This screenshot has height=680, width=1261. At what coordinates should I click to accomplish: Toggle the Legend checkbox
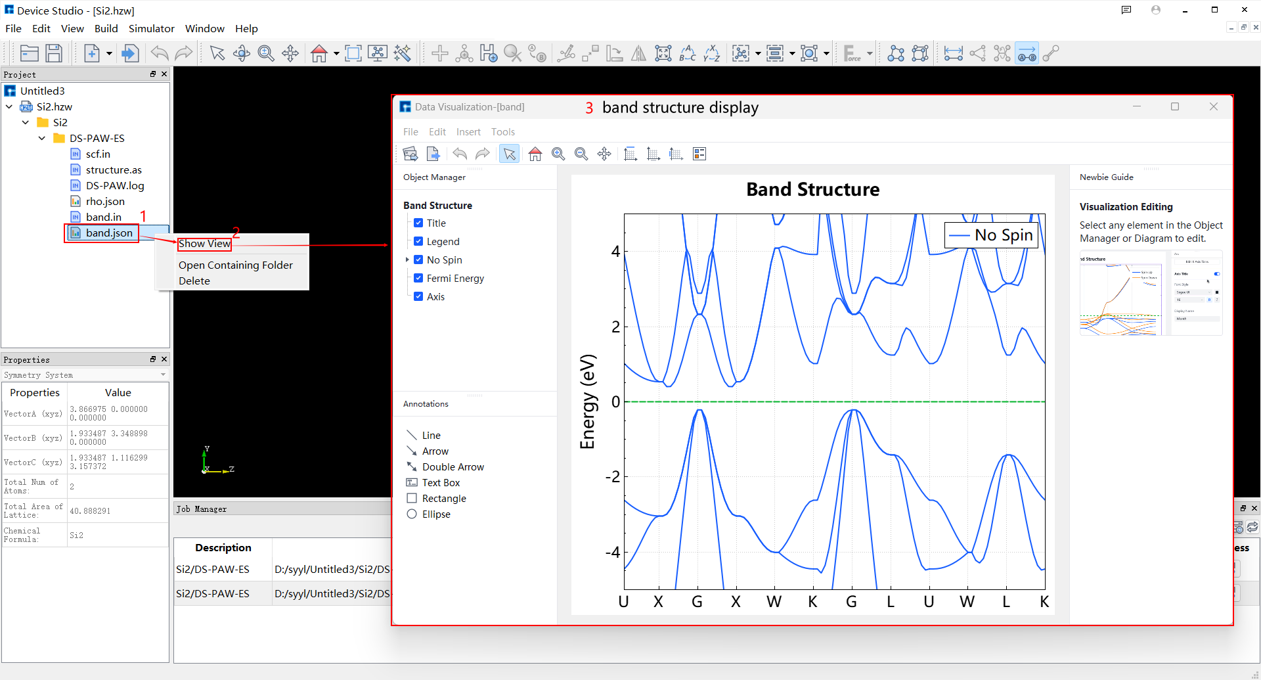(x=418, y=241)
